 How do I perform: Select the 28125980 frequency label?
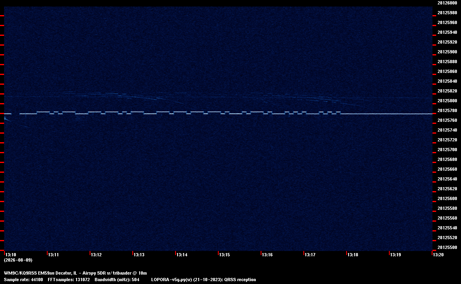click(x=447, y=13)
